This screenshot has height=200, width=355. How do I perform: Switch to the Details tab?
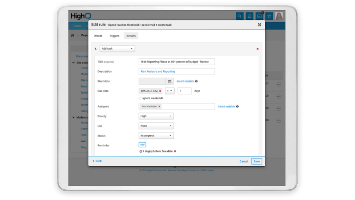click(x=98, y=36)
